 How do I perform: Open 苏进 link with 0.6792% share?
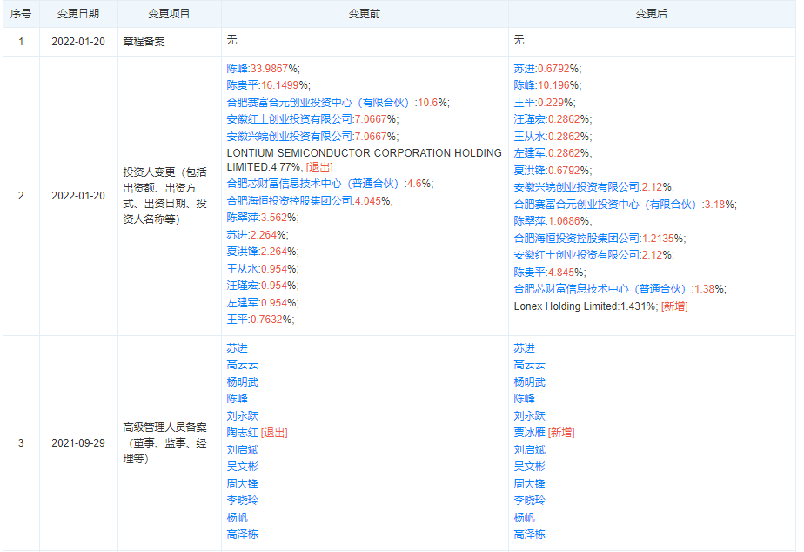(524, 68)
